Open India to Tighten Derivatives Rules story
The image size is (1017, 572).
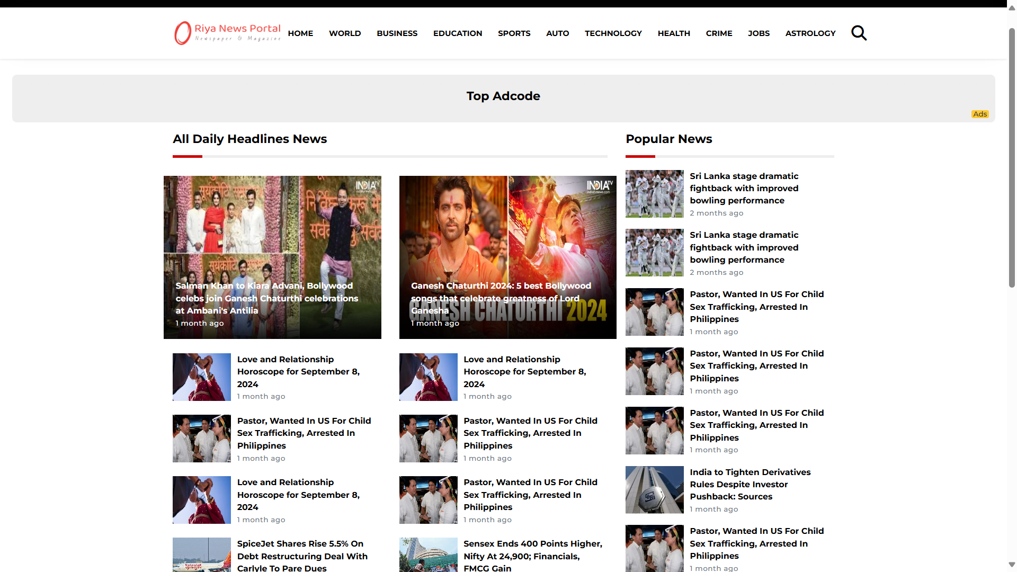tap(750, 484)
